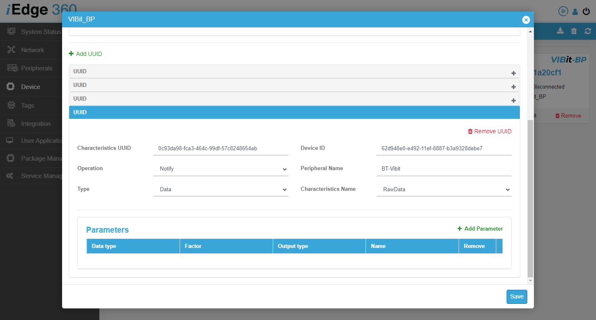Click the play icon in top header
This screenshot has width=596, height=320.
pyautogui.click(x=563, y=11)
